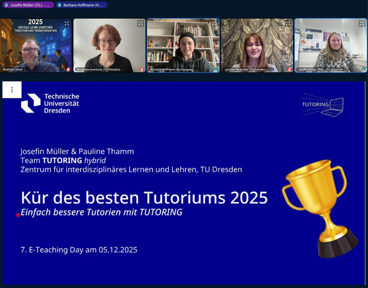Viewport: 368px width, 288px height.
Task: Select Barbara Hoffmann's webcam video thumbnail
Action: (x=183, y=44)
